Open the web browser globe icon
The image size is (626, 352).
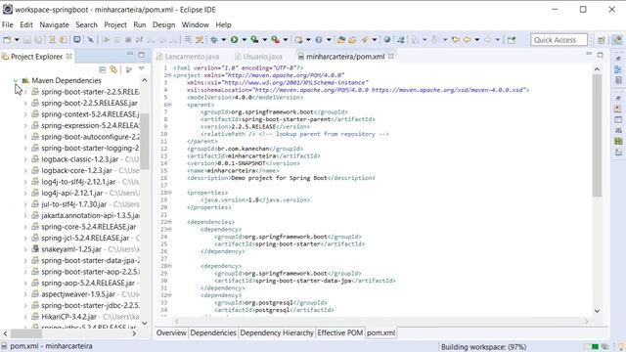pyautogui.click(x=387, y=39)
